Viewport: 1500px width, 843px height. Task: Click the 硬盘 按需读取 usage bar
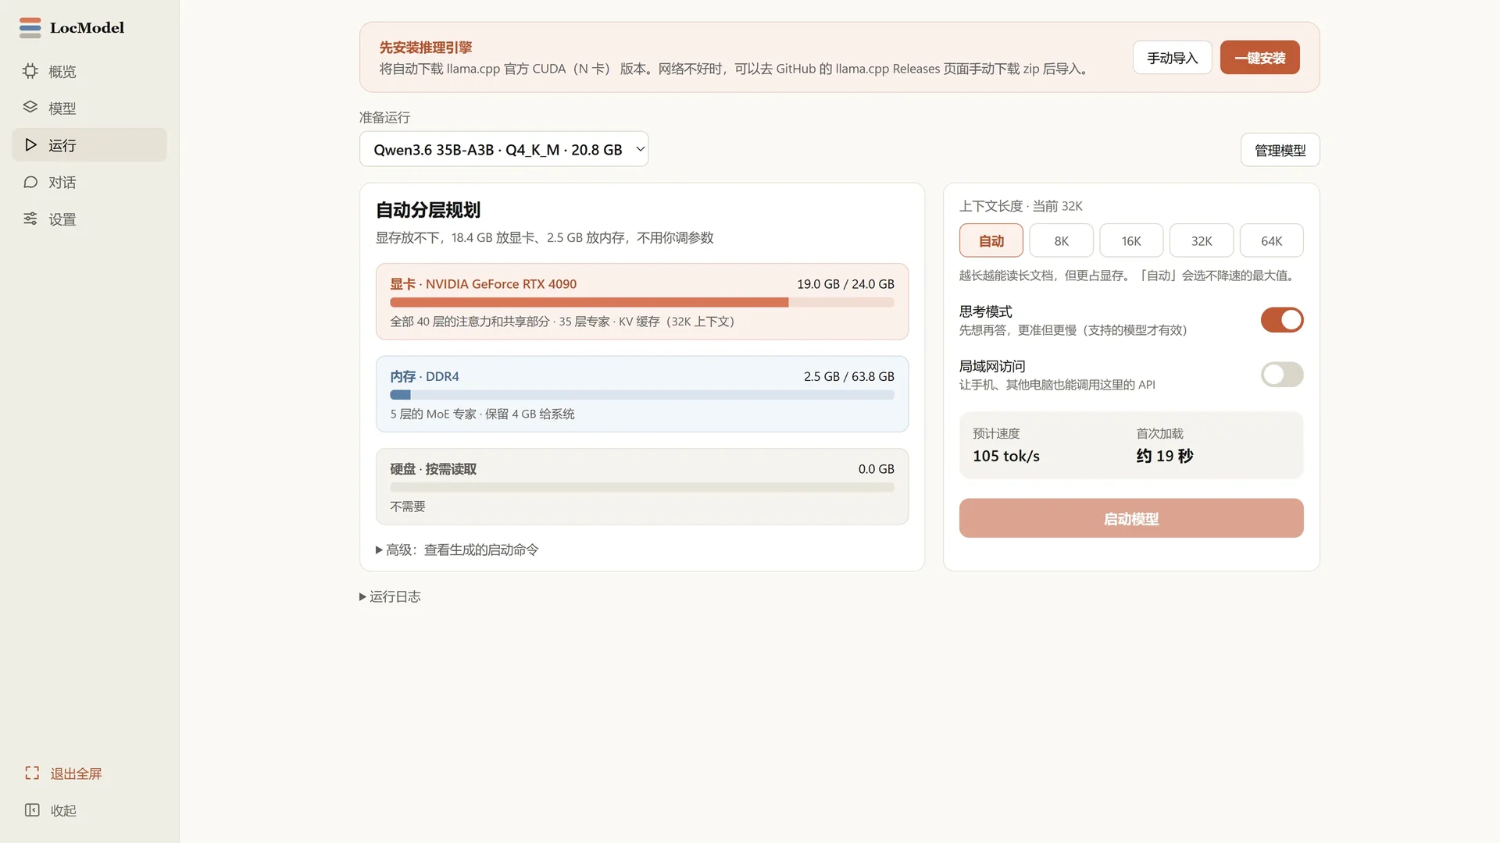tap(642, 487)
